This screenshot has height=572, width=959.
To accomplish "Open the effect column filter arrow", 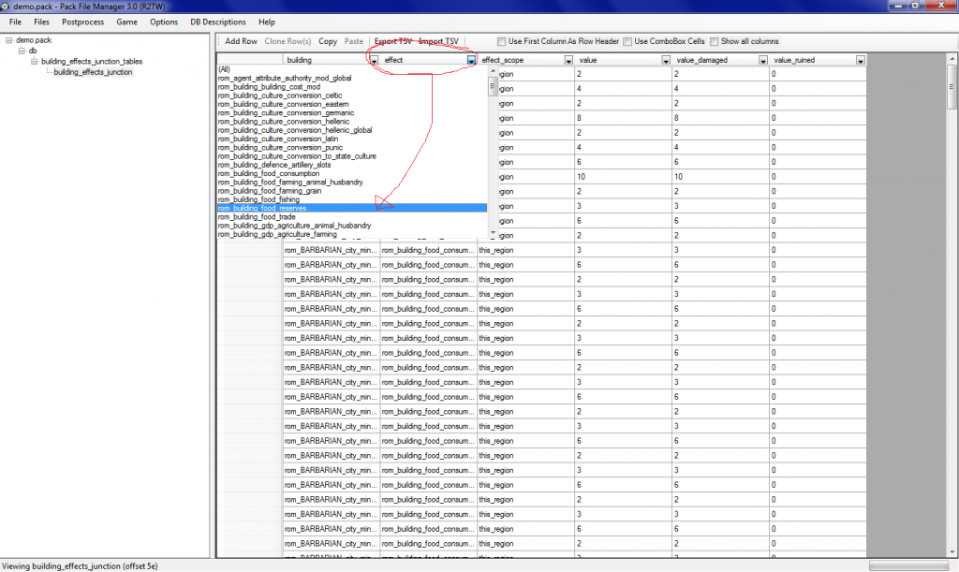I will 471,60.
